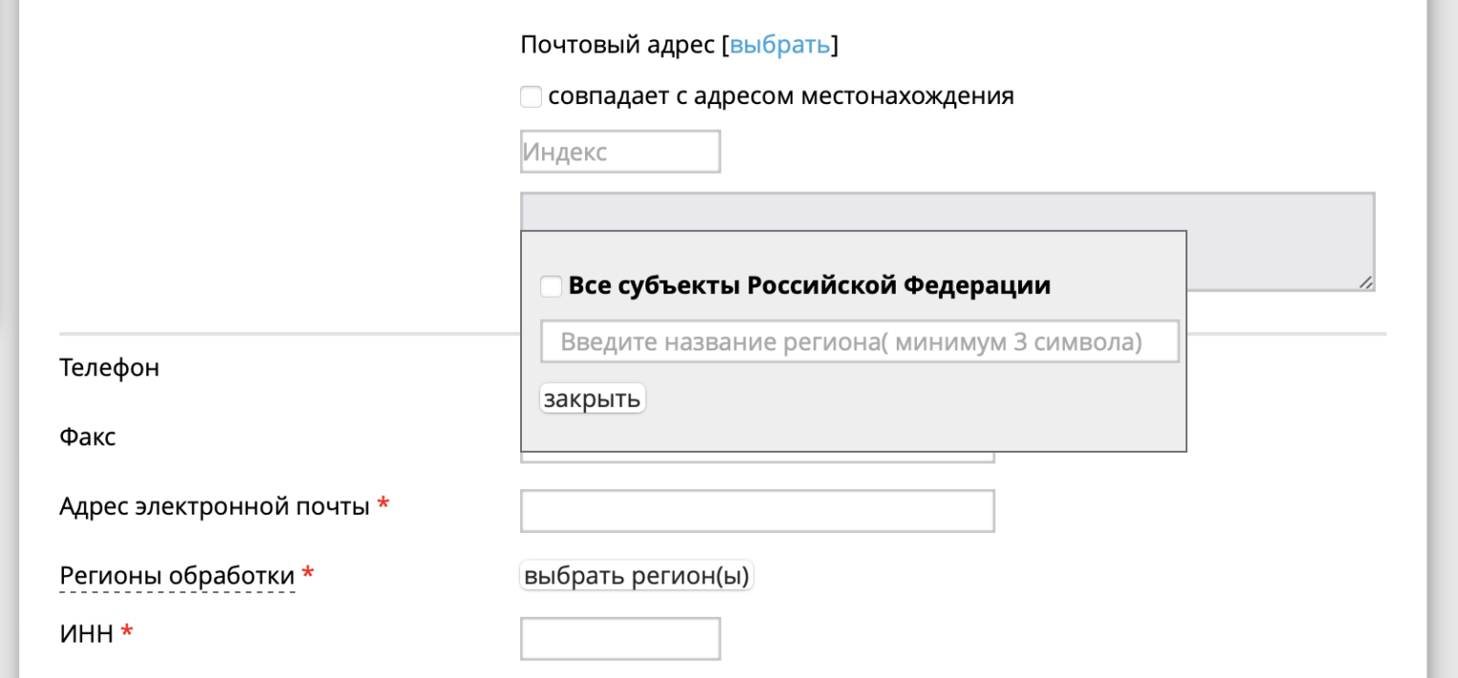Viewport: 1458px width, 678px height.
Task: Enable "Все субъекты Российской Федерации" checkbox
Action: coord(552,286)
